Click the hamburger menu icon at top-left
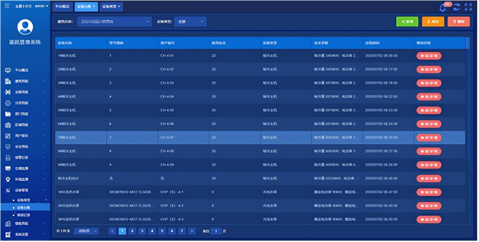The height and width of the screenshot is (242, 479). [x=6, y=6]
